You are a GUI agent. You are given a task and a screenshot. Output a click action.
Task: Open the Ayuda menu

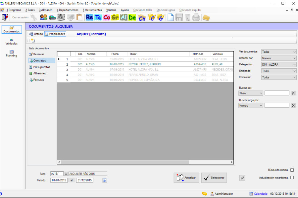click(x=125, y=10)
